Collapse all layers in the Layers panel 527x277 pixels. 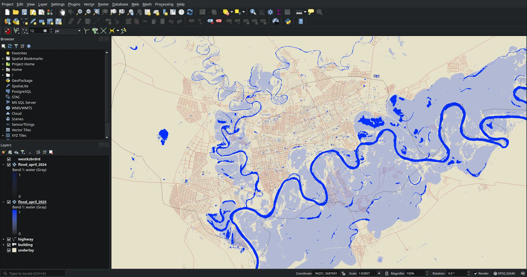(44, 152)
